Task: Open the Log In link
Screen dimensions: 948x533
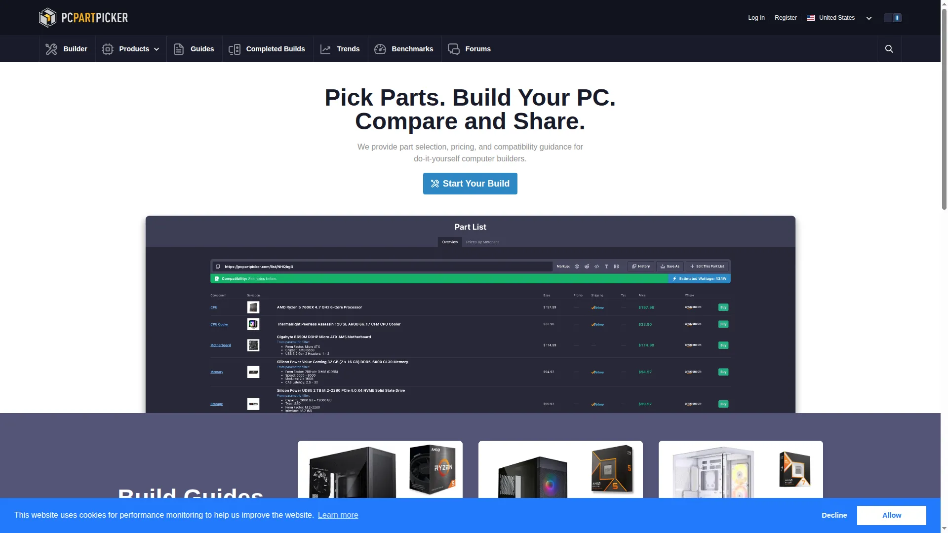Action: coord(756,18)
